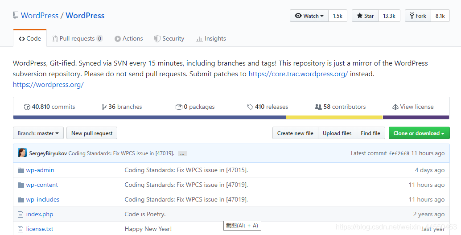
Task: Click the people icon beside 58 contributors
Action: (318, 107)
